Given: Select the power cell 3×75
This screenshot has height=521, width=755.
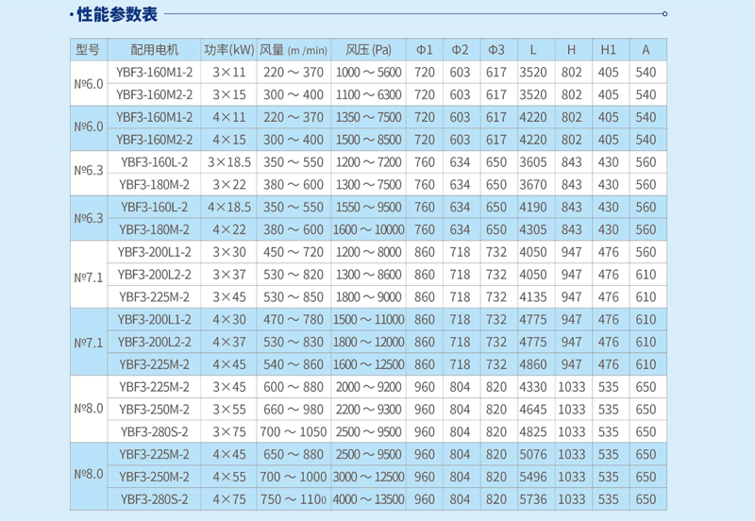Looking at the screenshot, I should (x=228, y=432).
